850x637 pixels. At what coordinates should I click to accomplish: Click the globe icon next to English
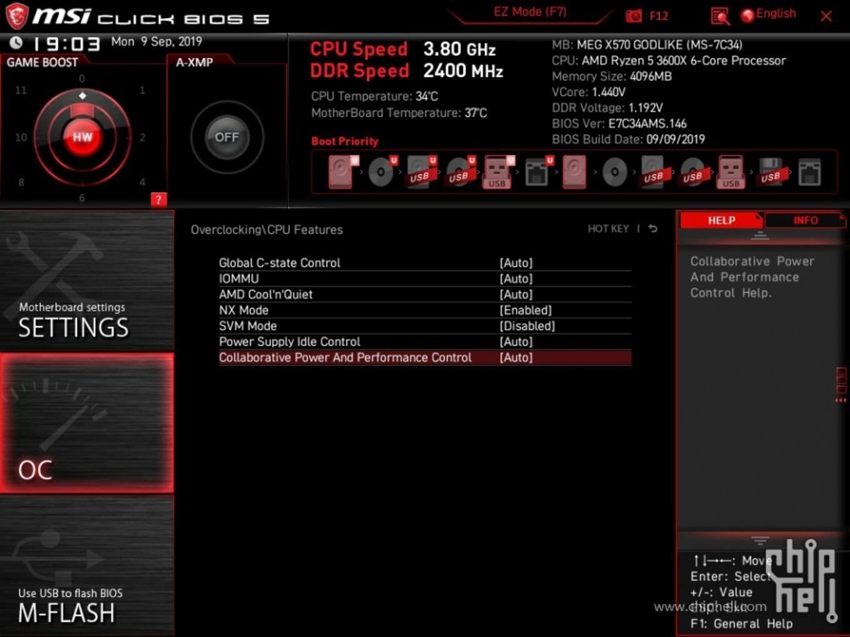[x=747, y=16]
